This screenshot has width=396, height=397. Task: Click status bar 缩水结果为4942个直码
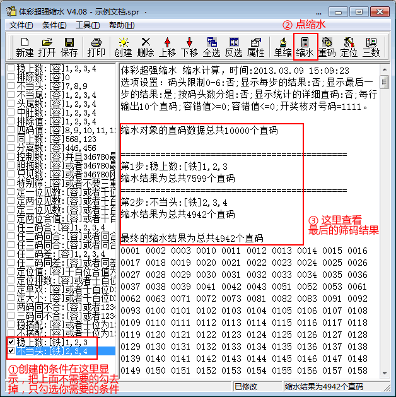pyautogui.click(x=324, y=387)
